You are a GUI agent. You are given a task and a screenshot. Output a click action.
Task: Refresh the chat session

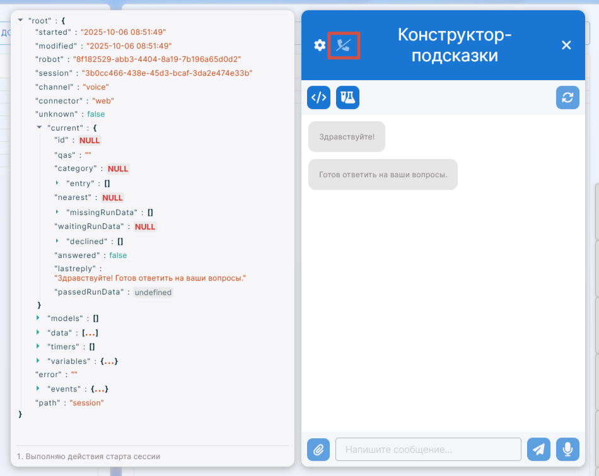(x=567, y=98)
